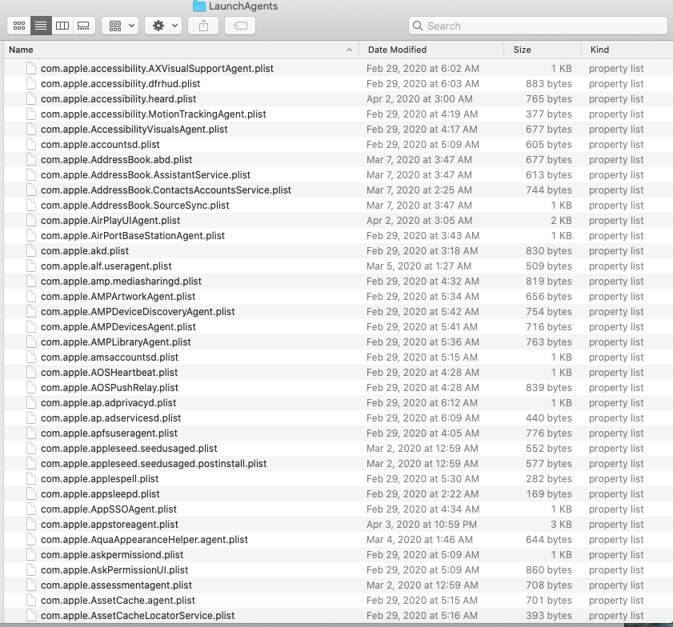The width and height of the screenshot is (673, 627).
Task: Switch to icon view
Action: pos(19,26)
